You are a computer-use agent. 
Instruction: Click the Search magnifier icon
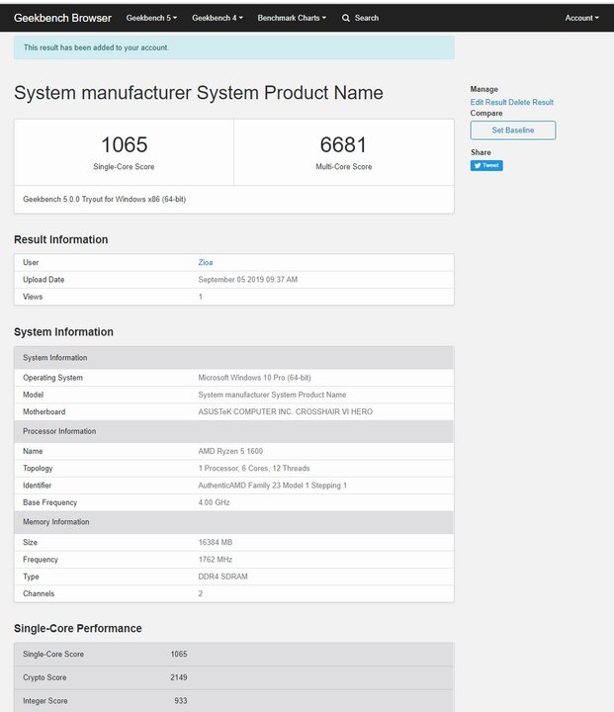[346, 18]
